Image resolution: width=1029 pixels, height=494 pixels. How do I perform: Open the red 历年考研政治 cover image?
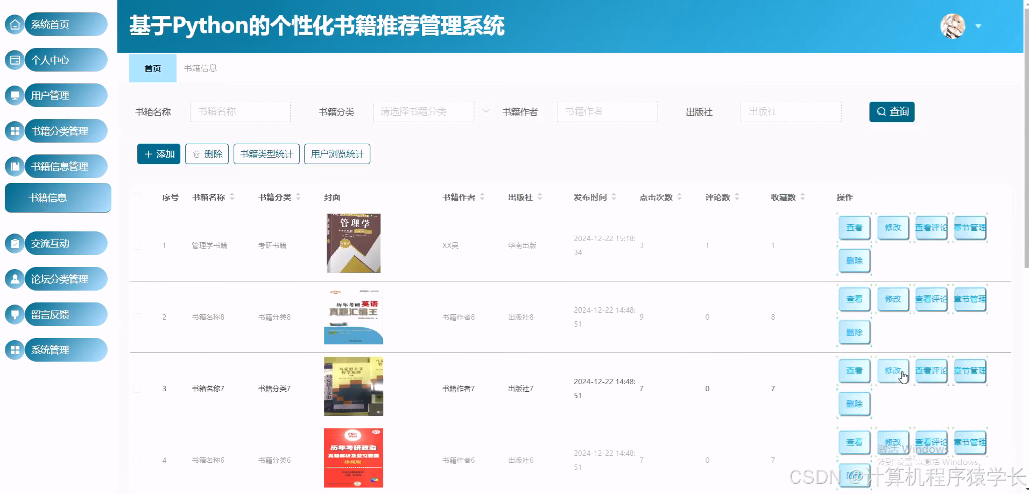(x=354, y=458)
